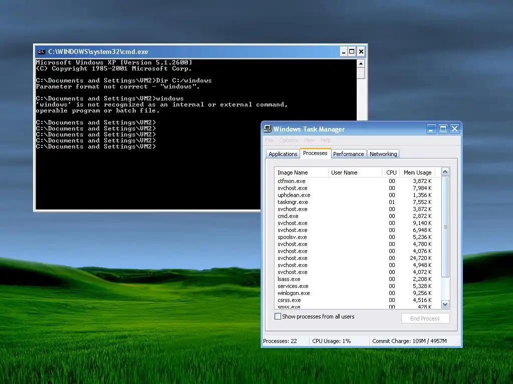
Task: Click taskmgr.exe CPU value 01
Action: (392, 202)
